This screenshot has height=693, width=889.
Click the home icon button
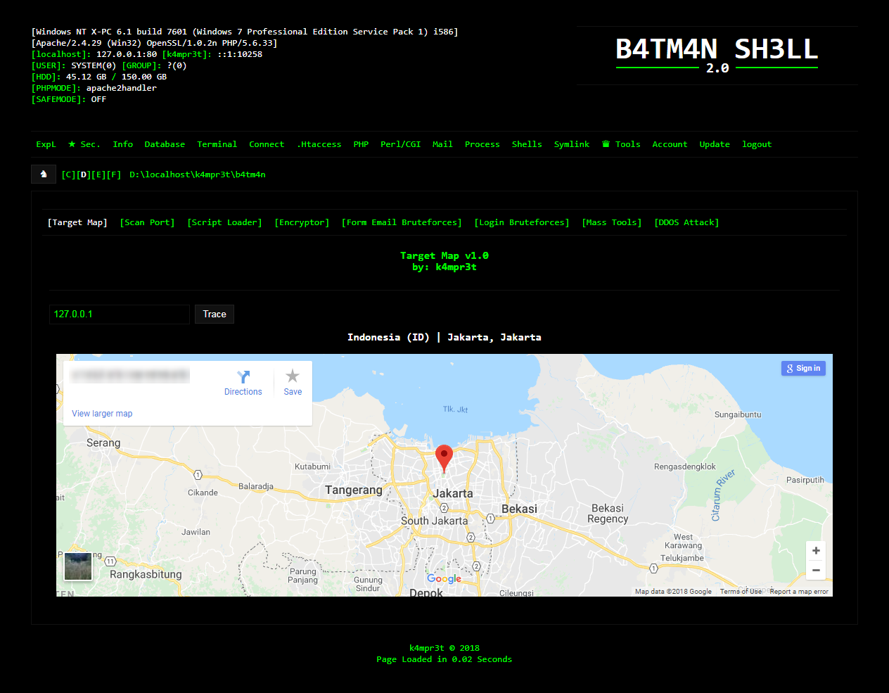click(x=44, y=174)
